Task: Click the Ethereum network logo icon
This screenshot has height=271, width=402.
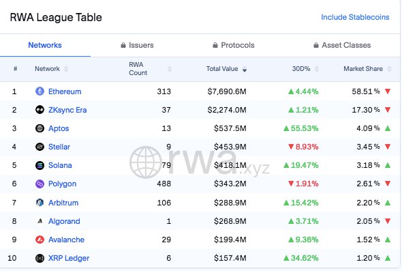Action: (x=40, y=91)
